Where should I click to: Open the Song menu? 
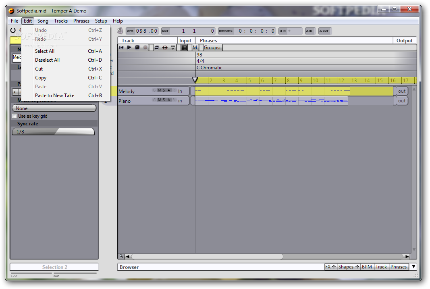click(43, 21)
